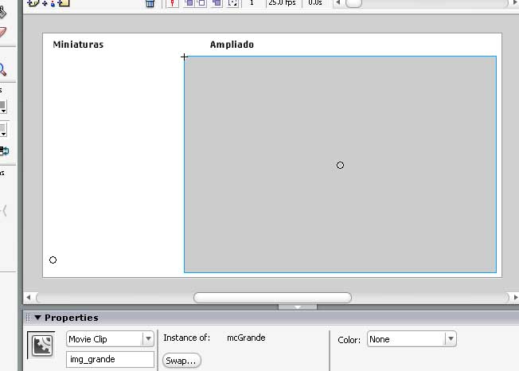The width and height of the screenshot is (519, 371).
Task: Click the movie clip symbol icon
Action: 41,344
